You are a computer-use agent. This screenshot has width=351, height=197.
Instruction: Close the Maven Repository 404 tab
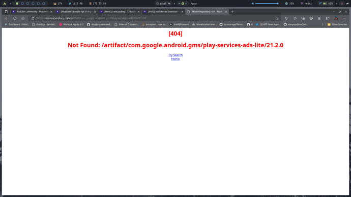tap(226, 12)
